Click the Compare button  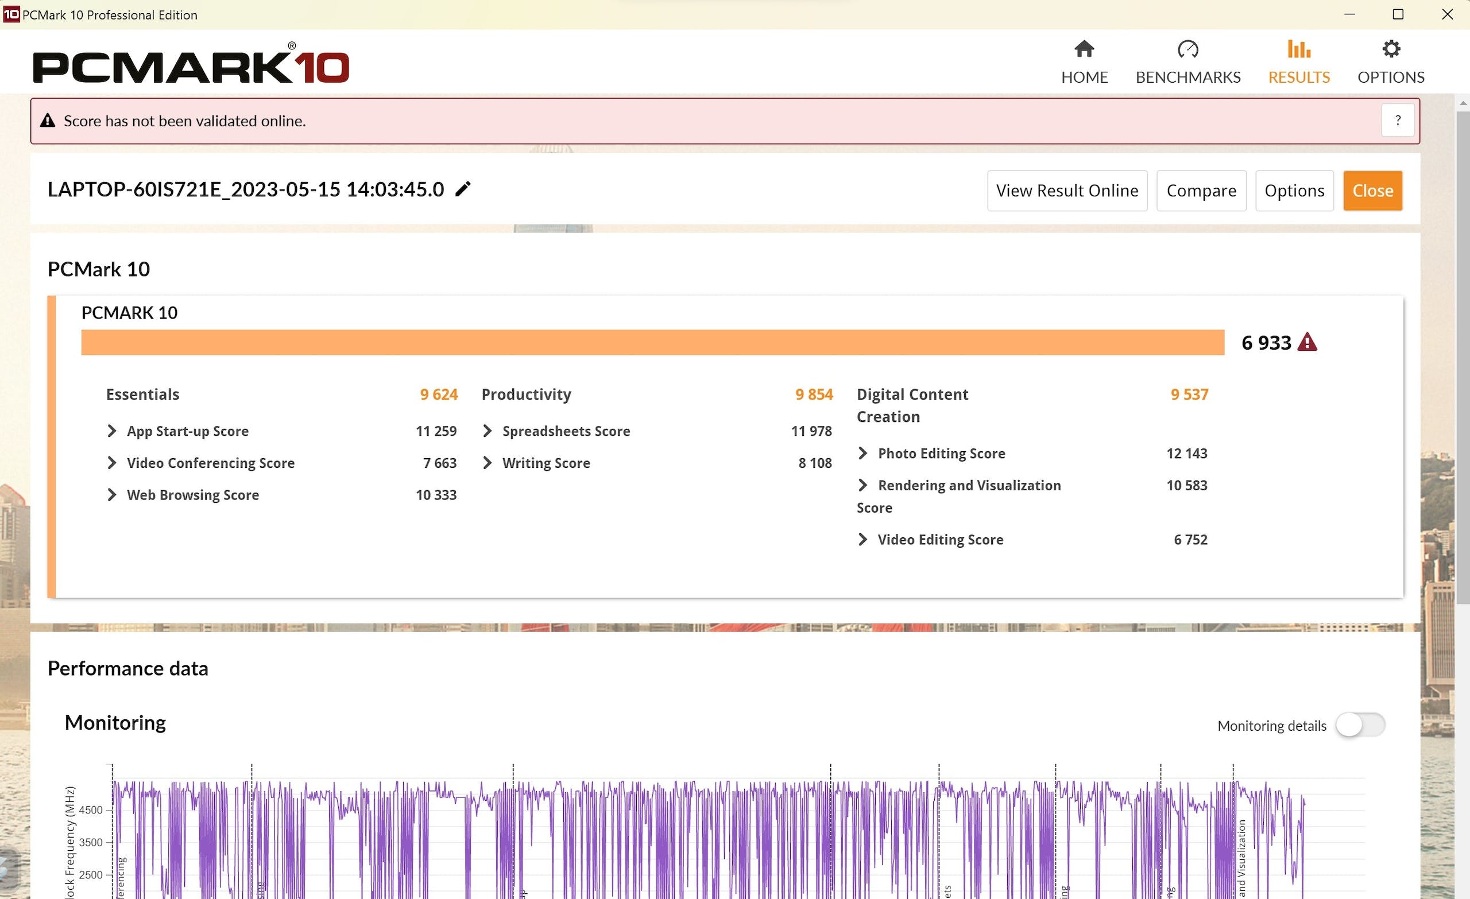click(x=1201, y=191)
